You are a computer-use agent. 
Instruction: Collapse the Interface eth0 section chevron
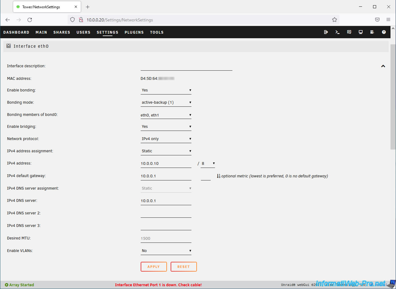coord(383,66)
